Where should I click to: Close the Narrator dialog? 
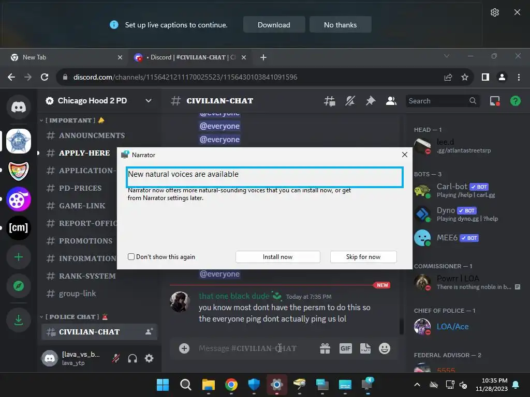click(405, 155)
